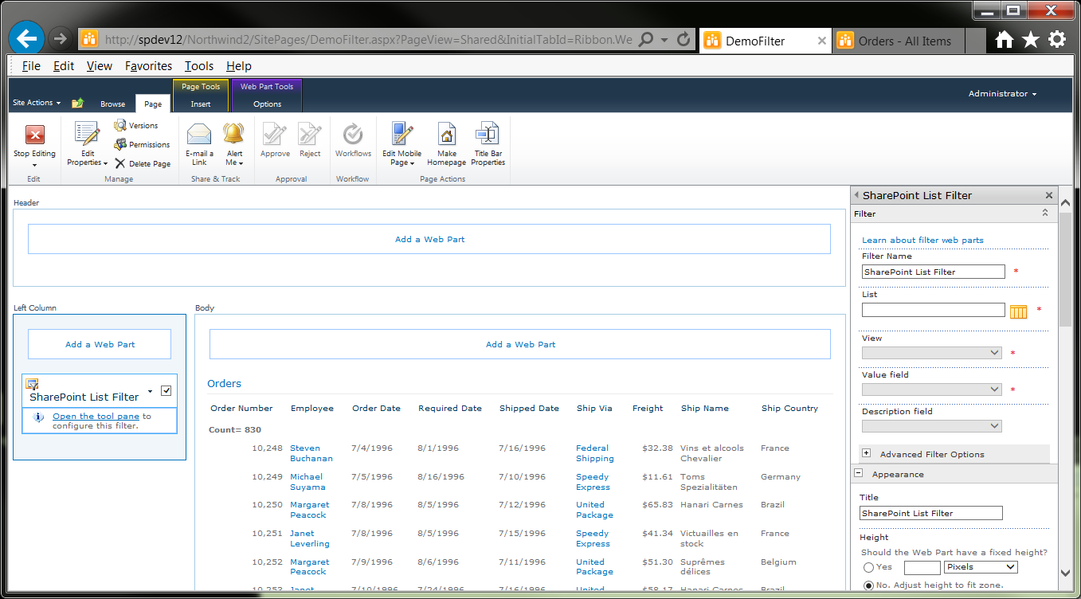This screenshot has height=599, width=1081.
Task: Click Federal Shipping link
Action: point(594,453)
